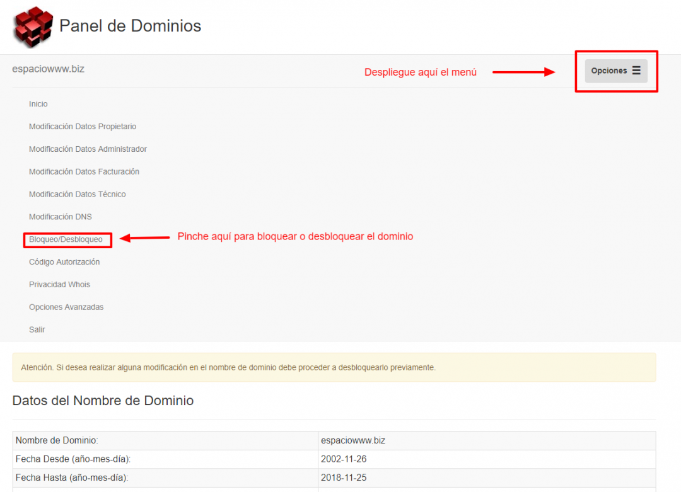Screen dimensions: 681x492
Task: Open the Modificación DNS option
Action: [61, 217]
